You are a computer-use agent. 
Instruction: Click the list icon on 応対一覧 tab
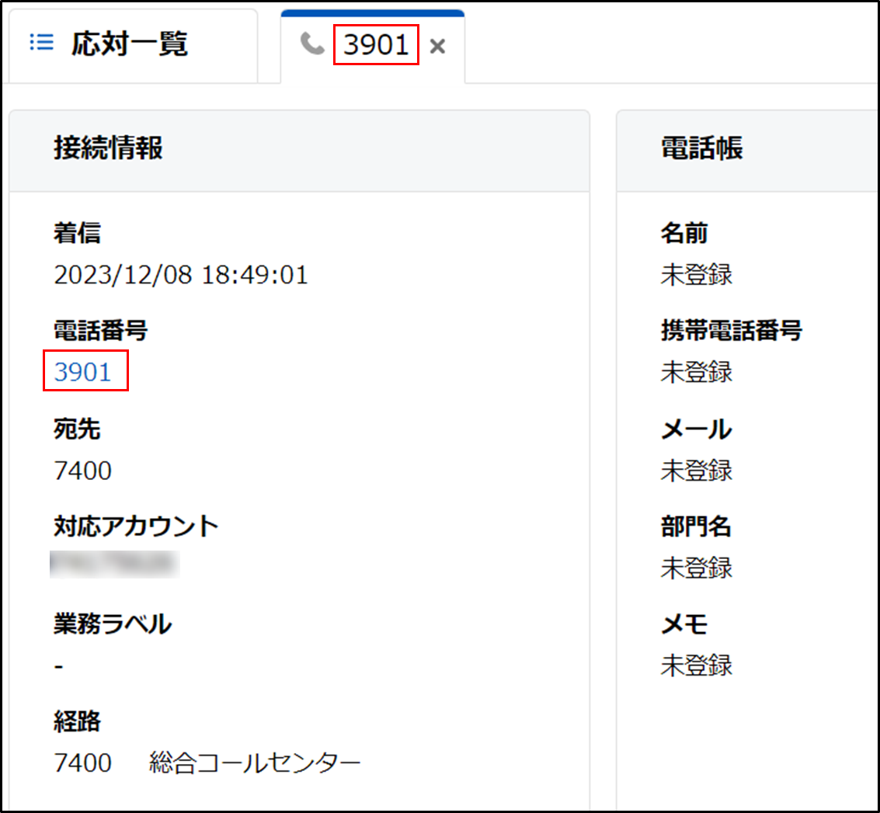click(x=41, y=43)
